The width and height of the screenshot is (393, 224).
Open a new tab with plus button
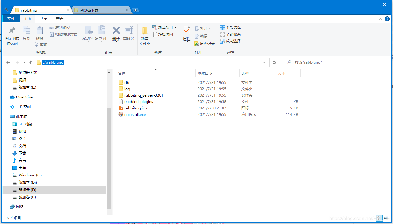(x=136, y=10)
